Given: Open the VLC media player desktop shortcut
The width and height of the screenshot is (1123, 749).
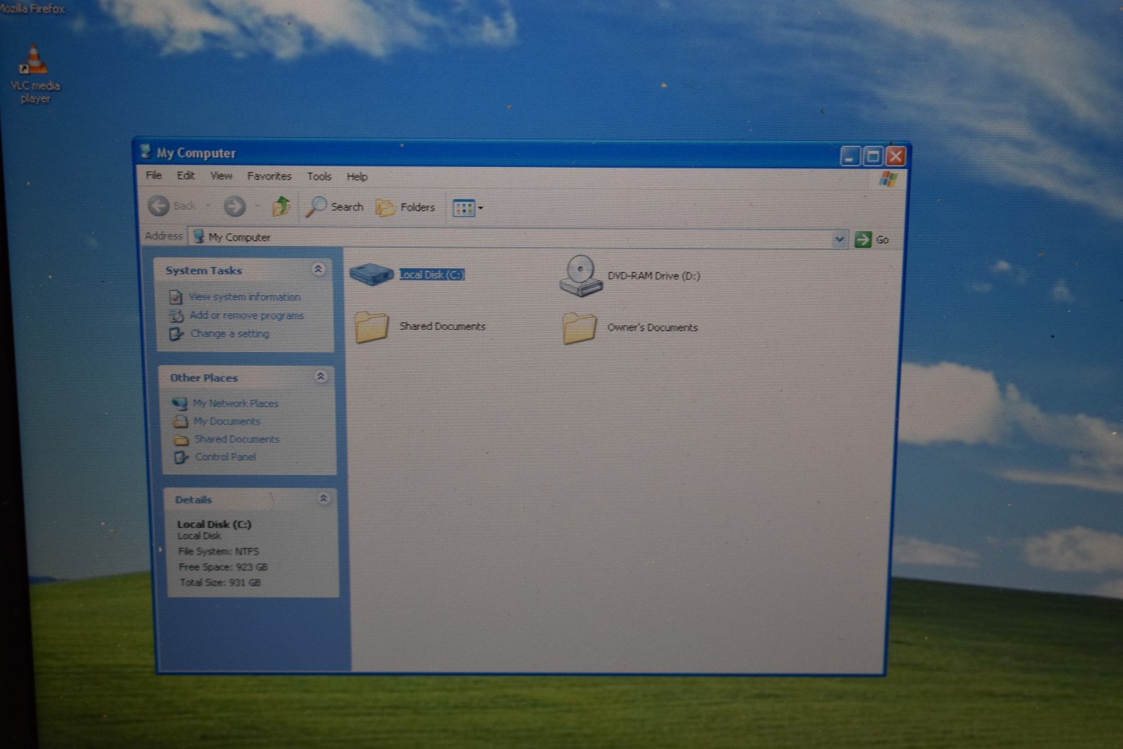Looking at the screenshot, I should tap(34, 75).
